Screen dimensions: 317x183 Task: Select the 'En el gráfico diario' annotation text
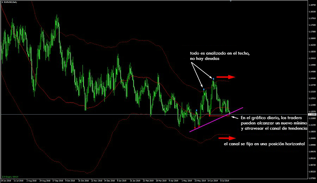pos(274,123)
